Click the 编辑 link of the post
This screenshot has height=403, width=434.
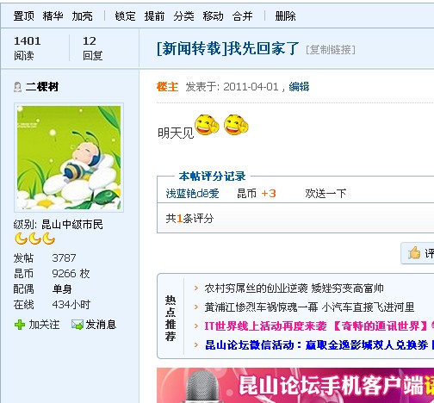point(299,87)
